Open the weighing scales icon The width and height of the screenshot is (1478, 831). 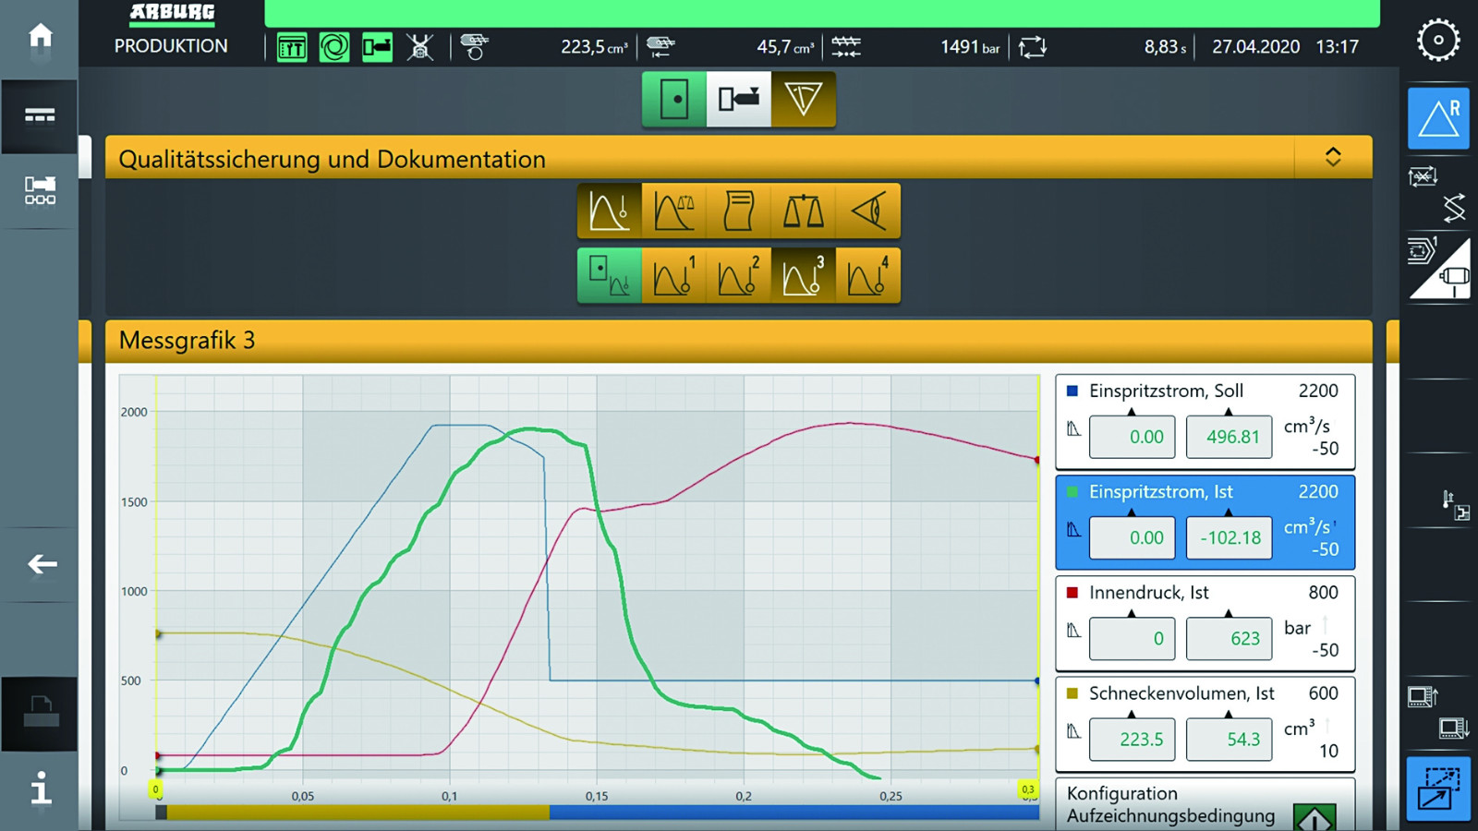804,211
